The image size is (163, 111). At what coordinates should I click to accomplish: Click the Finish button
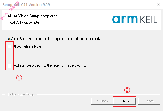[x=125, y=101]
